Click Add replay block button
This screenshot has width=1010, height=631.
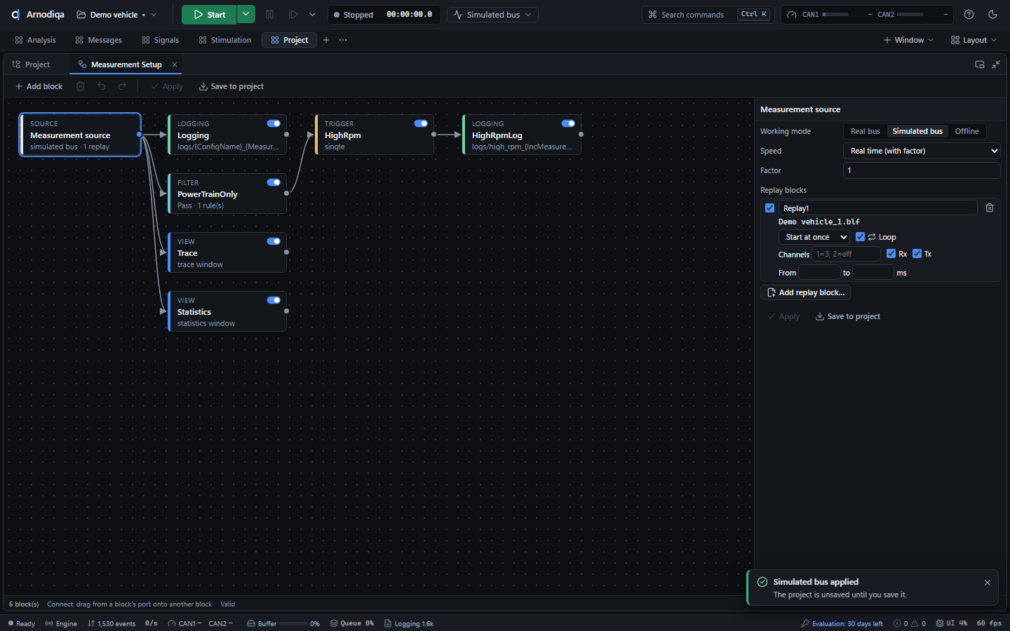805,292
